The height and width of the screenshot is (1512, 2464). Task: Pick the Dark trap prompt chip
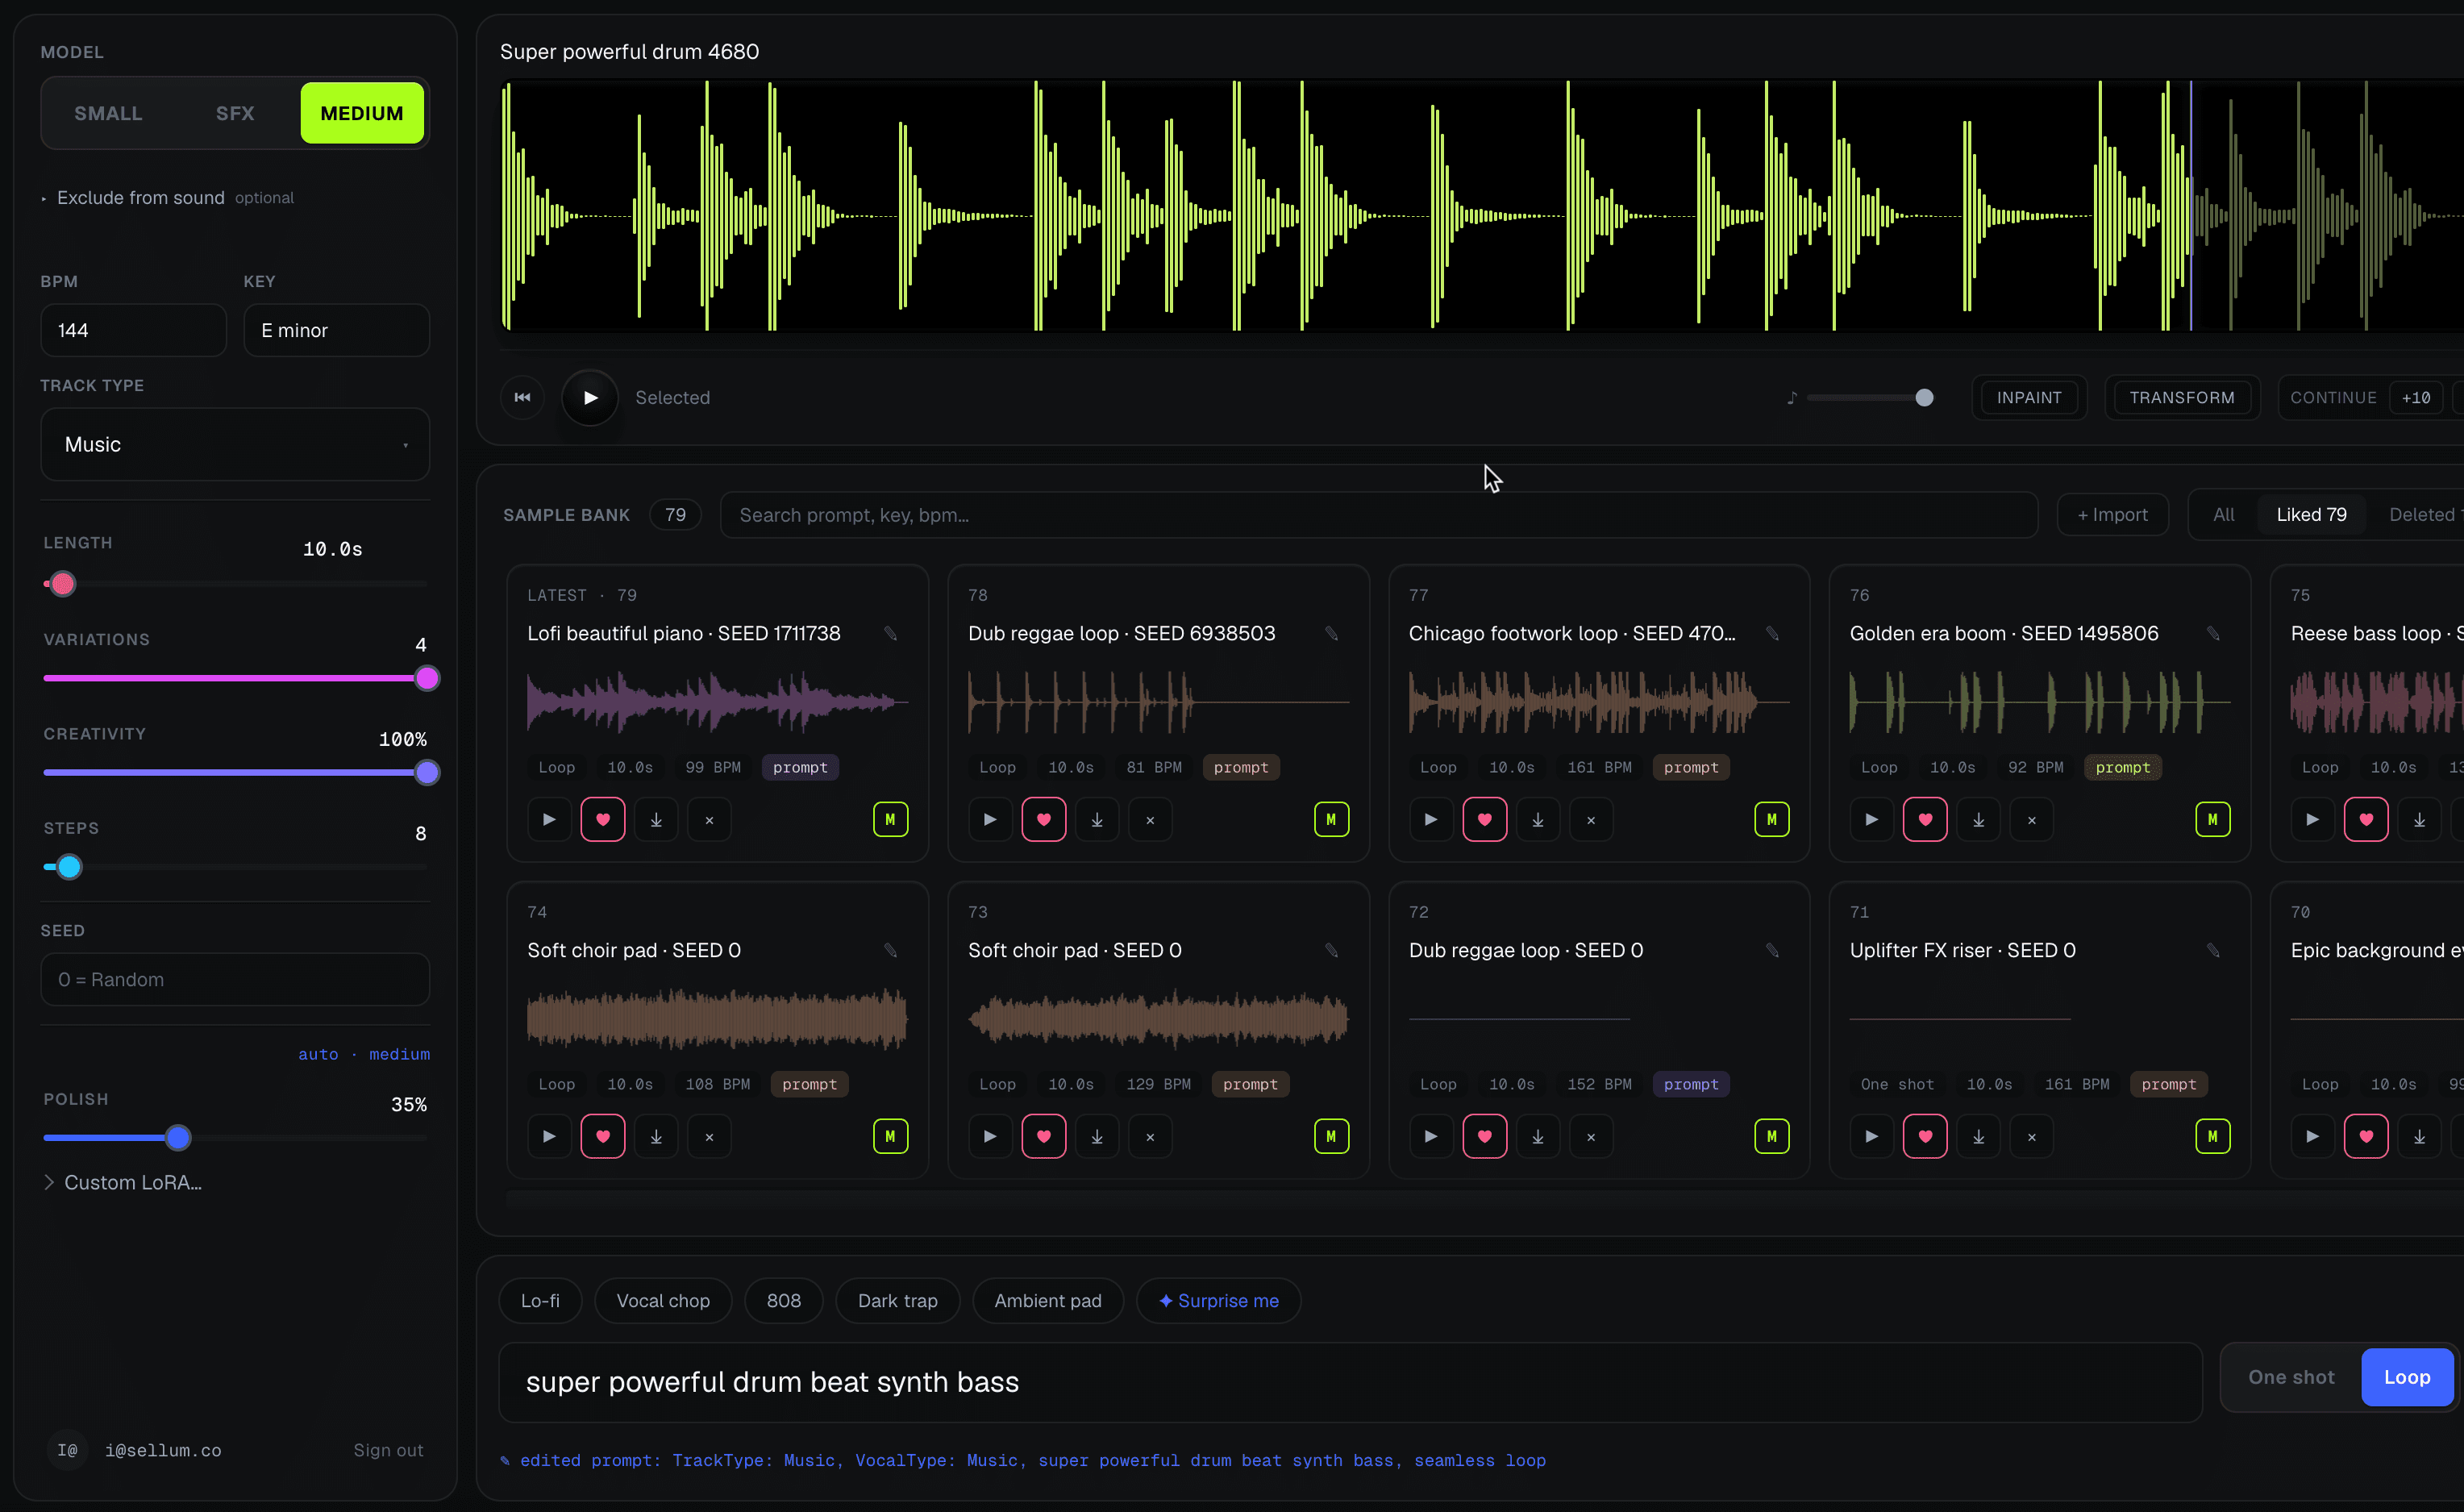(x=898, y=1301)
